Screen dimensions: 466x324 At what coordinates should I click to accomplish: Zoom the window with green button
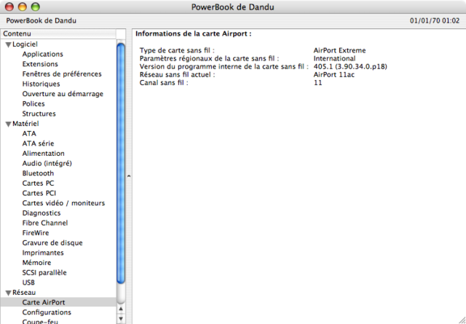click(36, 7)
